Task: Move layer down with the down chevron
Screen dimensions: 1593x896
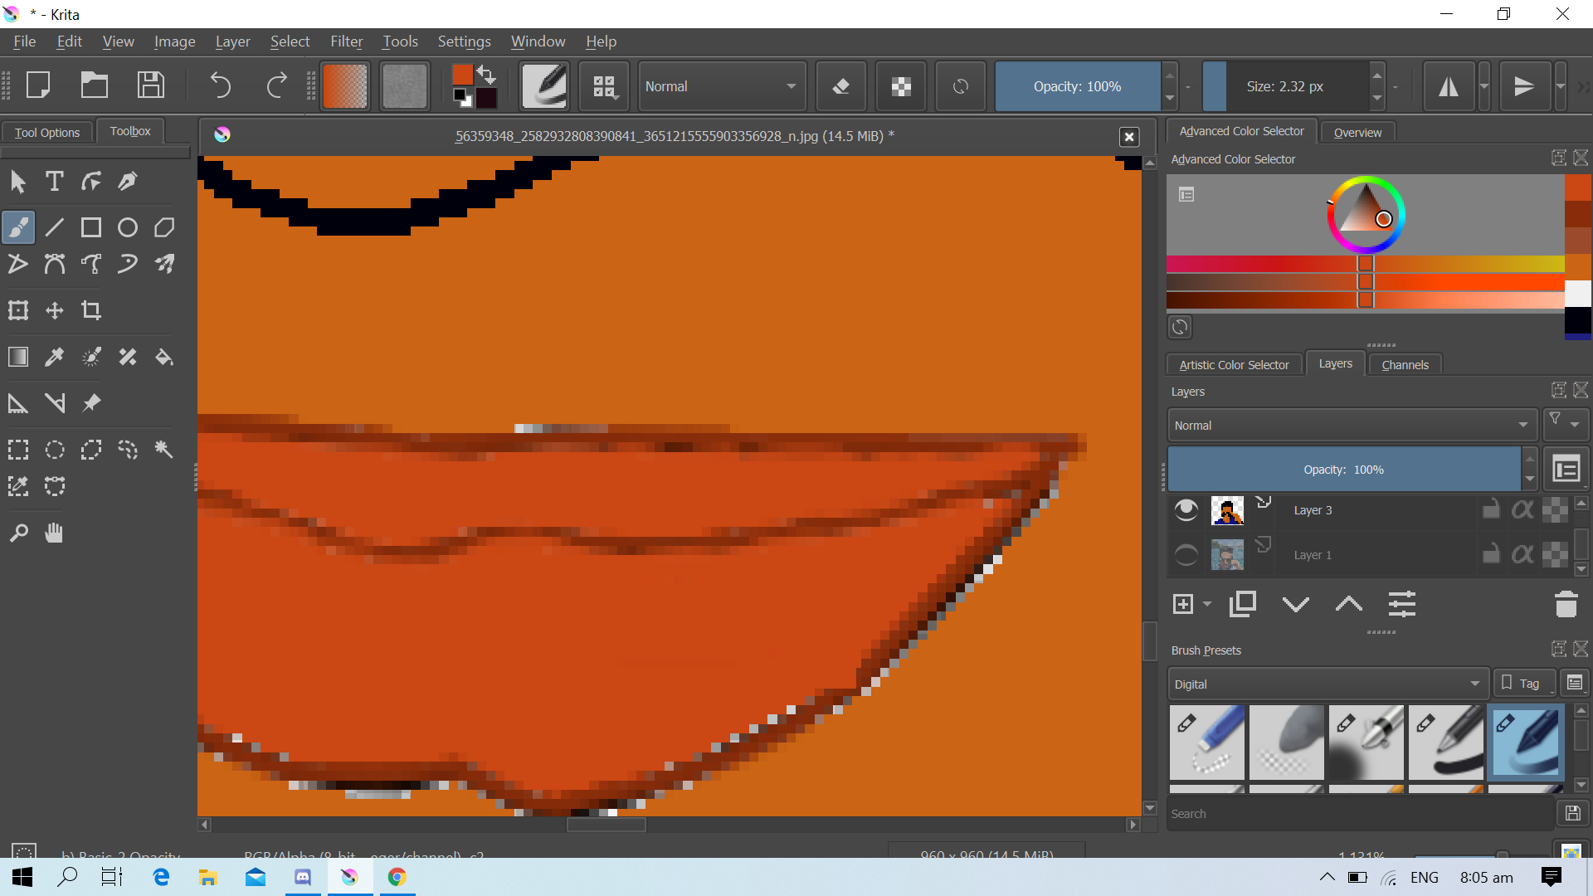Action: pyautogui.click(x=1296, y=604)
